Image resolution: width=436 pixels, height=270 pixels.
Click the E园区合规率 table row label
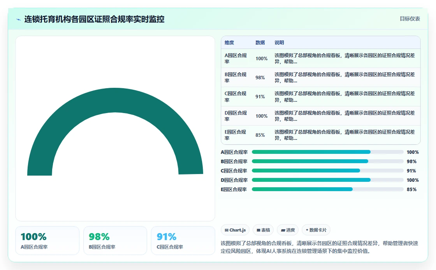pyautogui.click(x=236, y=135)
